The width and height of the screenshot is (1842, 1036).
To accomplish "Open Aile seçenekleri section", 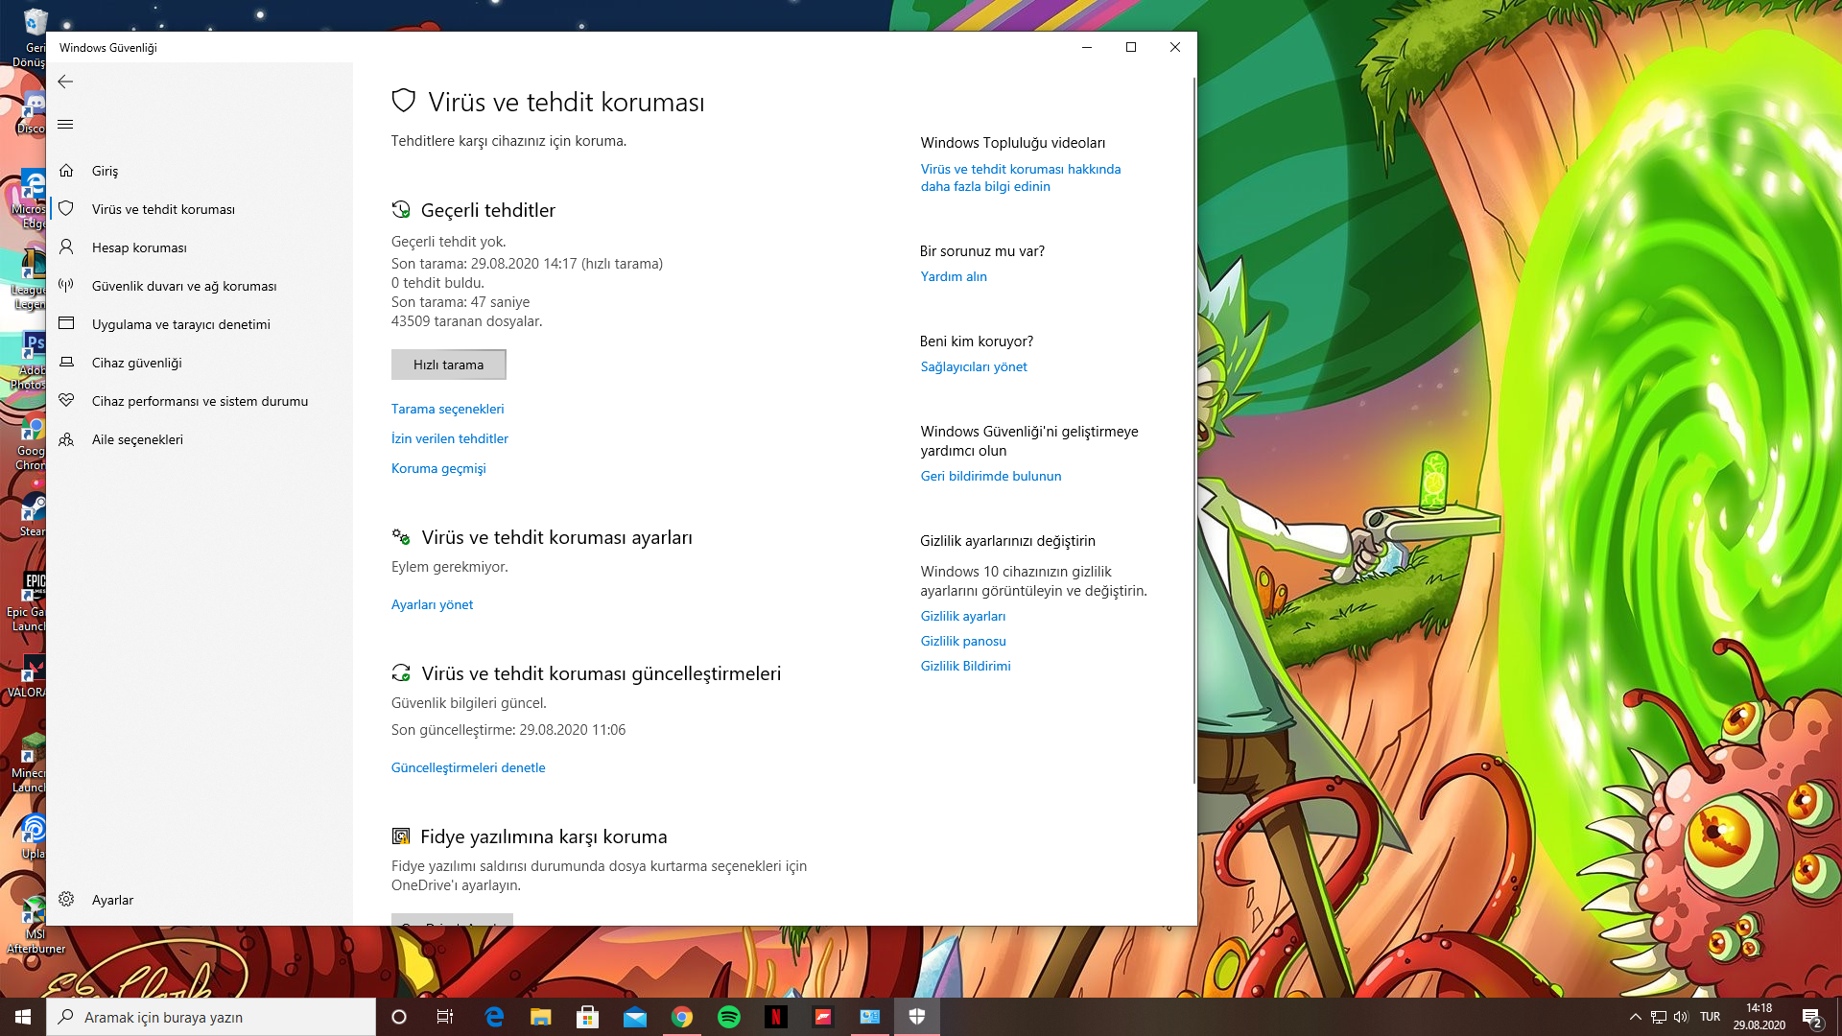I will pos(137,439).
